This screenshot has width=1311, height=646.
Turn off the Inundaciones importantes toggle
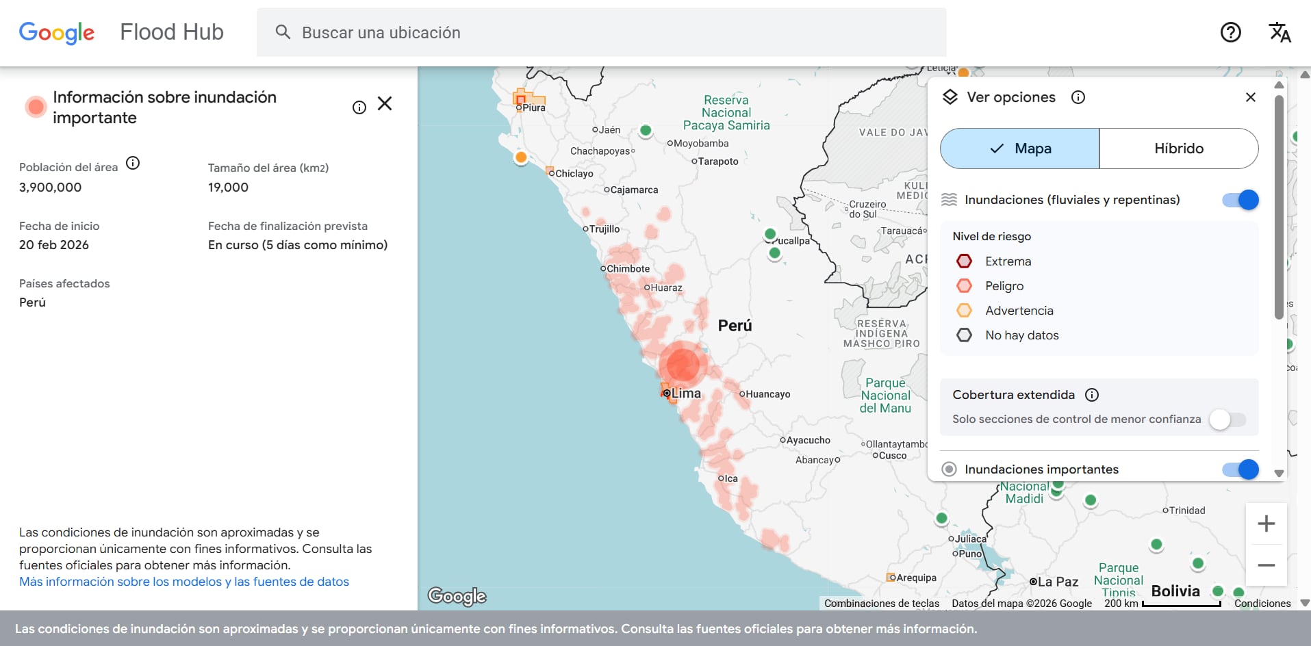[1239, 469]
